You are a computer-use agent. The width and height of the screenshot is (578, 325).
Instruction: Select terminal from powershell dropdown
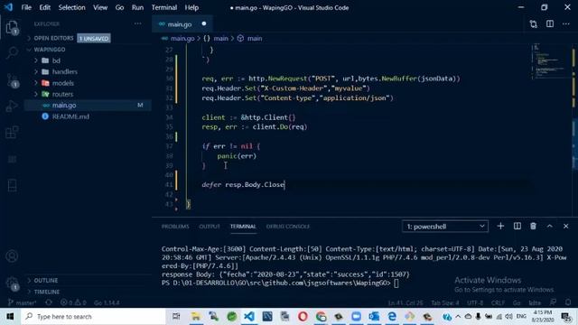pos(445,227)
